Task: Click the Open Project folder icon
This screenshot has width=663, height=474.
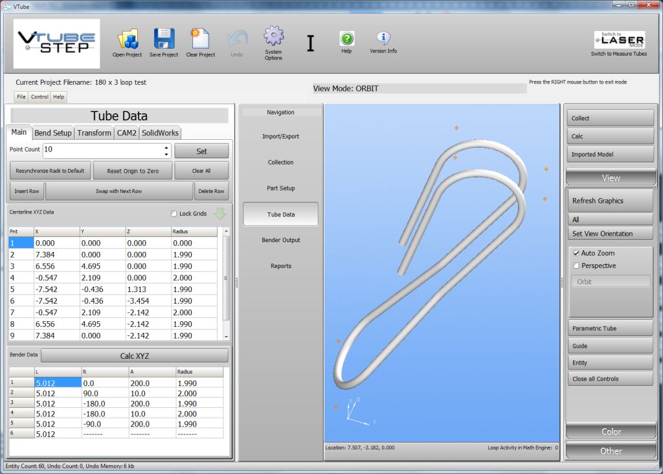Action: tap(127, 39)
